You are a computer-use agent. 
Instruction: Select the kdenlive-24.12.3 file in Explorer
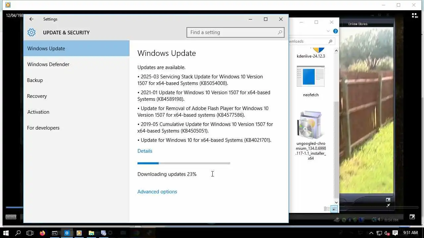tap(311, 53)
